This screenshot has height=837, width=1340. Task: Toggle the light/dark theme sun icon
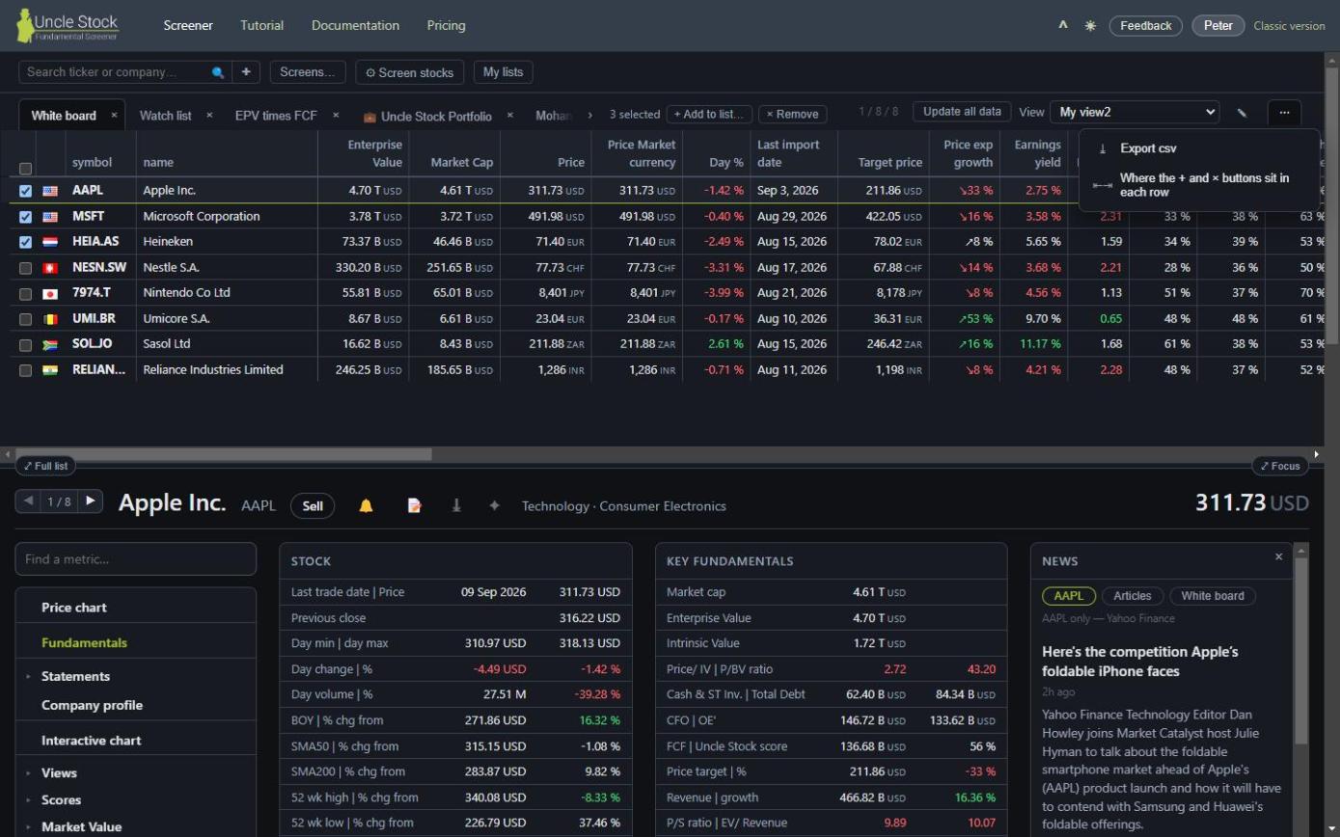click(x=1090, y=26)
